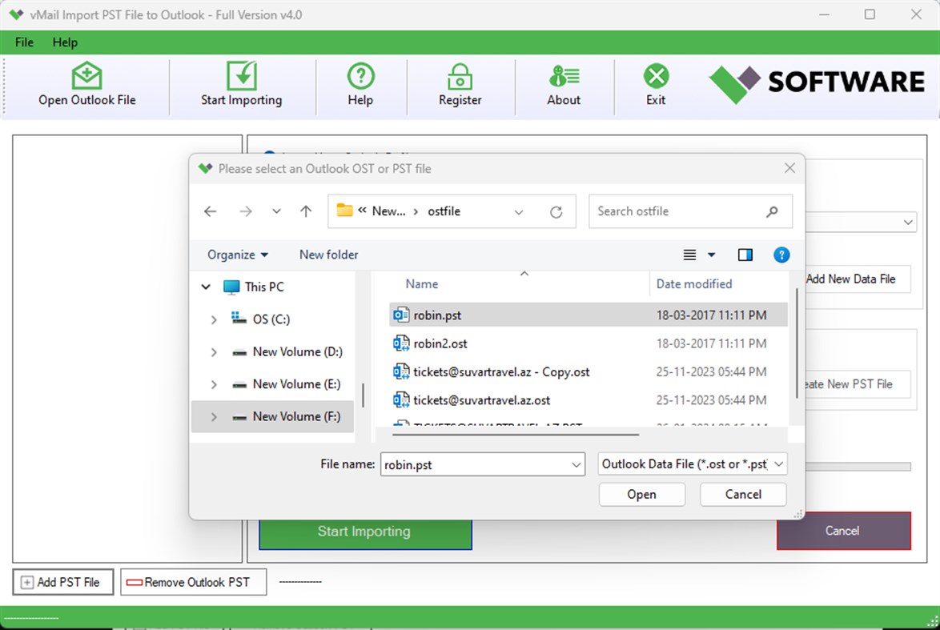940x630 pixels.
Task: Expand the file name combo box
Action: click(x=576, y=463)
